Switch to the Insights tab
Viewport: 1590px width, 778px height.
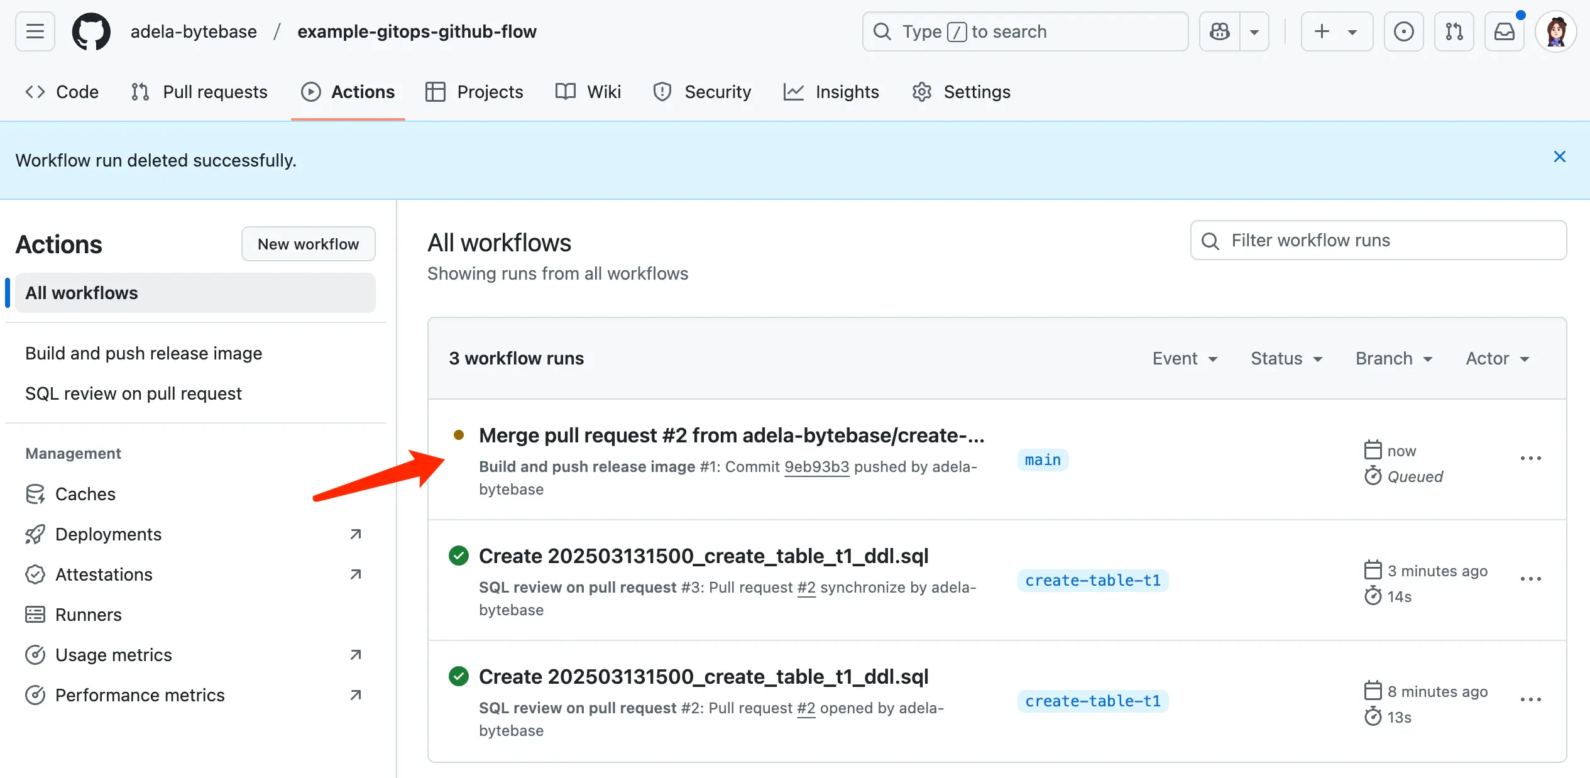click(x=831, y=92)
